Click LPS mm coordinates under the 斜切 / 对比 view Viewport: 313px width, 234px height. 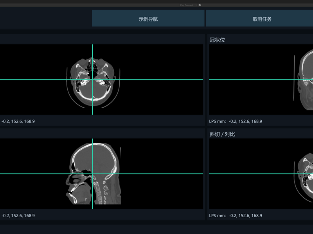pos(236,216)
